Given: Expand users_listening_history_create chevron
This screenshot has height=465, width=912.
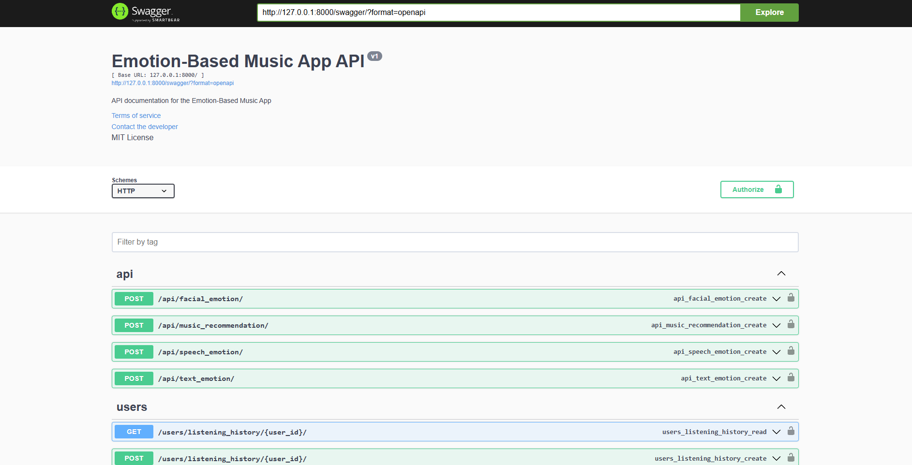Looking at the screenshot, I should coord(777,458).
